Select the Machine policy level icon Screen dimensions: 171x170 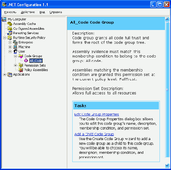pyautogui.click(x=15, y=47)
